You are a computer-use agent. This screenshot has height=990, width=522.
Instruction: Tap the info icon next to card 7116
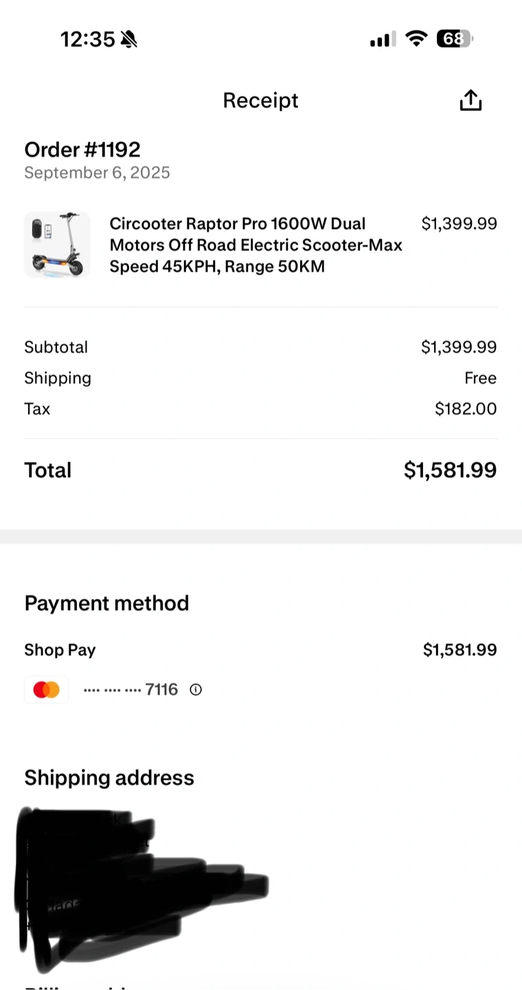pyautogui.click(x=196, y=690)
